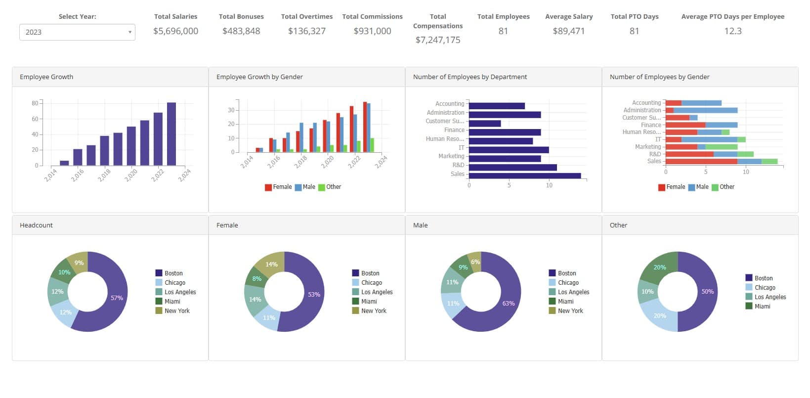
Task: Toggle Chicago legend swatch in Headcount chart
Action: coord(159,282)
